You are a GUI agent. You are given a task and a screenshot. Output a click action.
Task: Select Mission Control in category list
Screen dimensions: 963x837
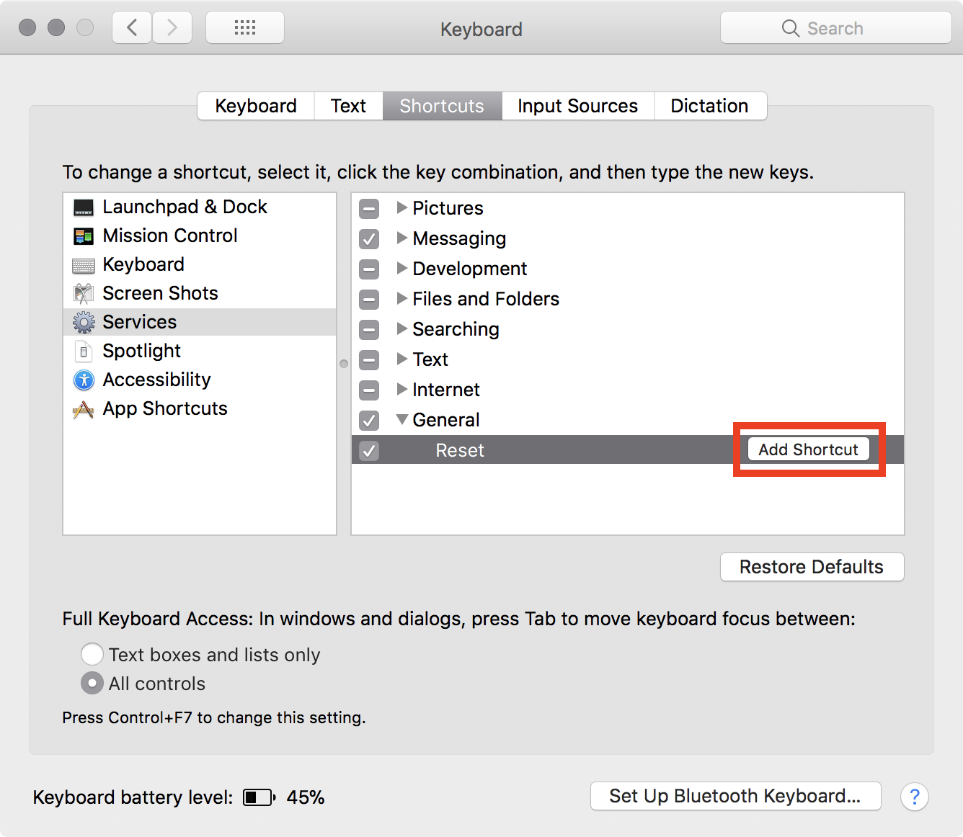click(200, 236)
